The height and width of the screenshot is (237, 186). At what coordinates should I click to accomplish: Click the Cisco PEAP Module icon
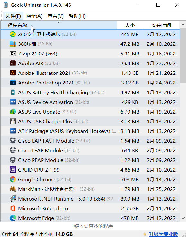pos(13,160)
